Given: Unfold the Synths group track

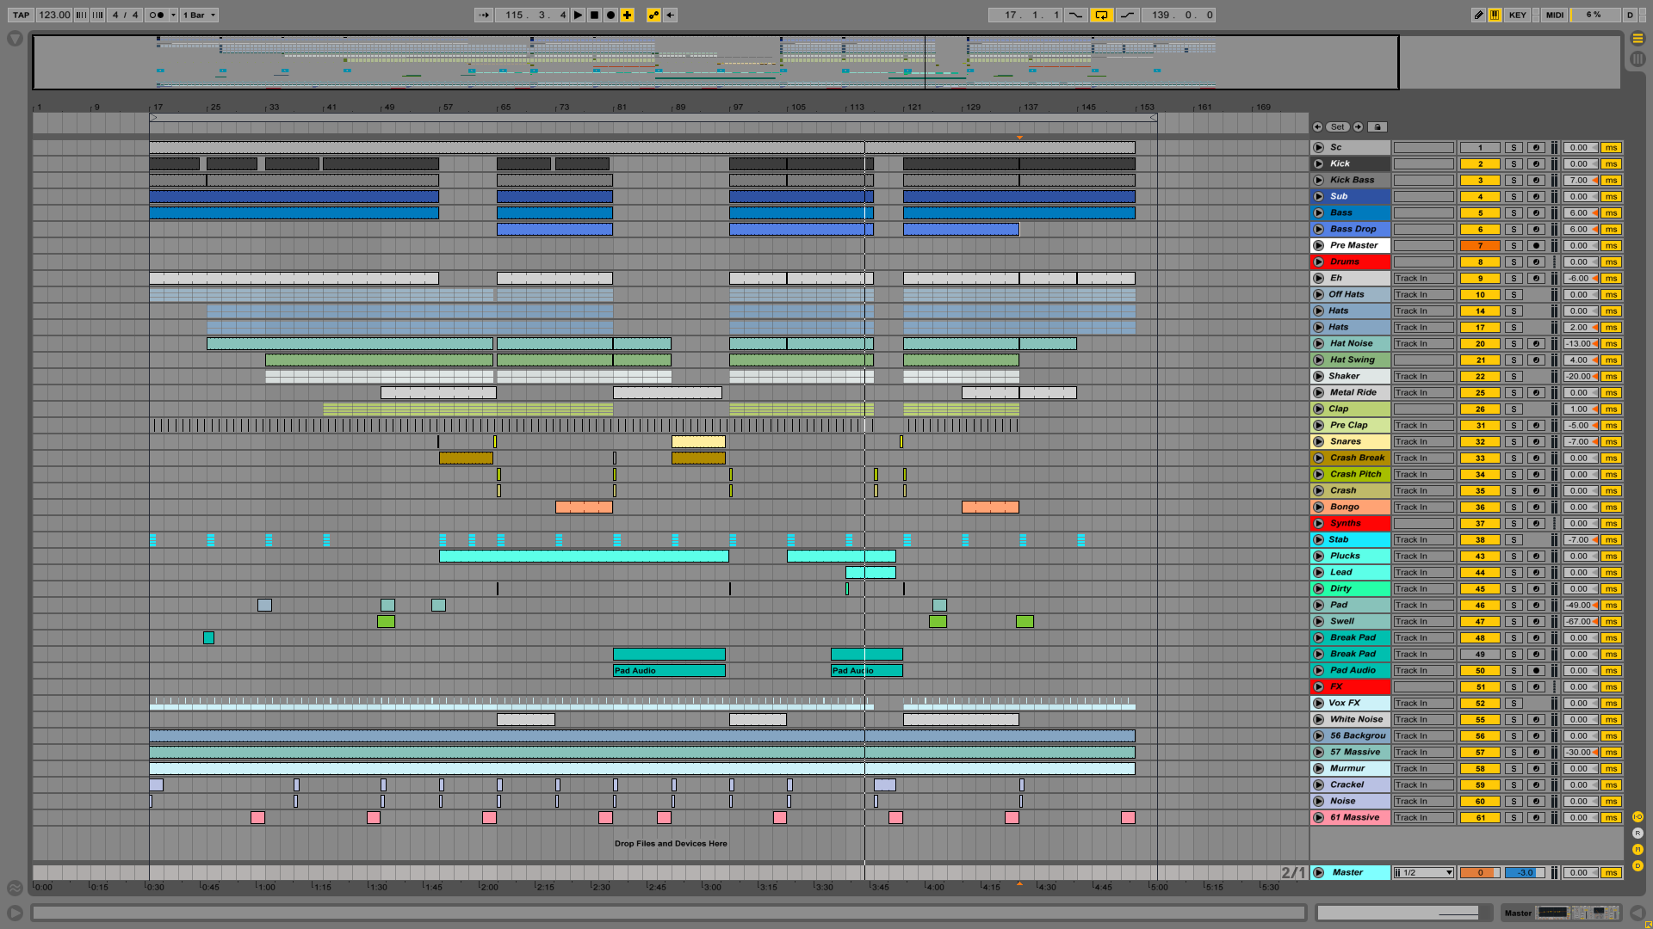Looking at the screenshot, I should pos(1318,523).
